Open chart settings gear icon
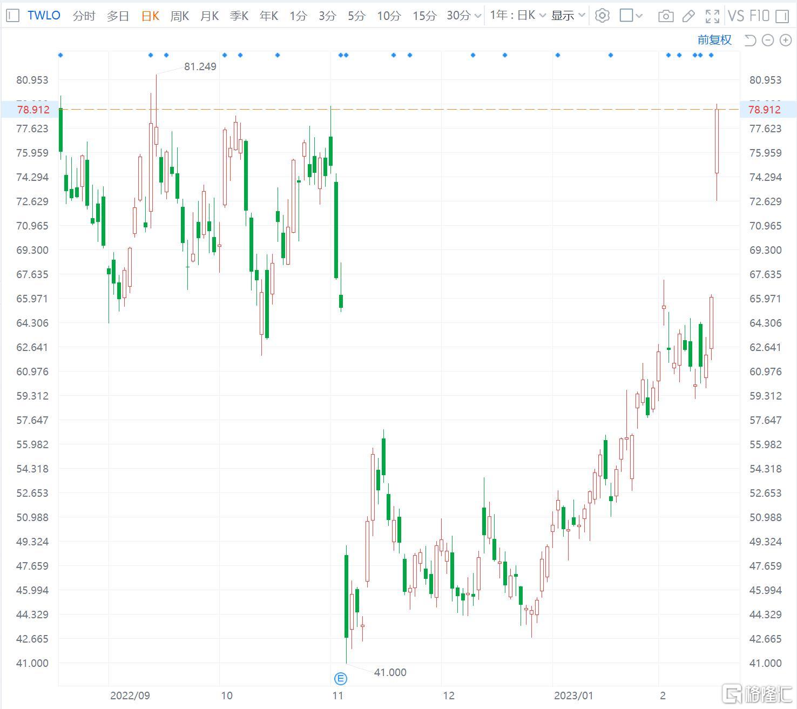The height and width of the screenshot is (709, 797). click(602, 16)
